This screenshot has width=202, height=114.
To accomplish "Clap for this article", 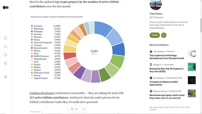I will click(72, 109).
